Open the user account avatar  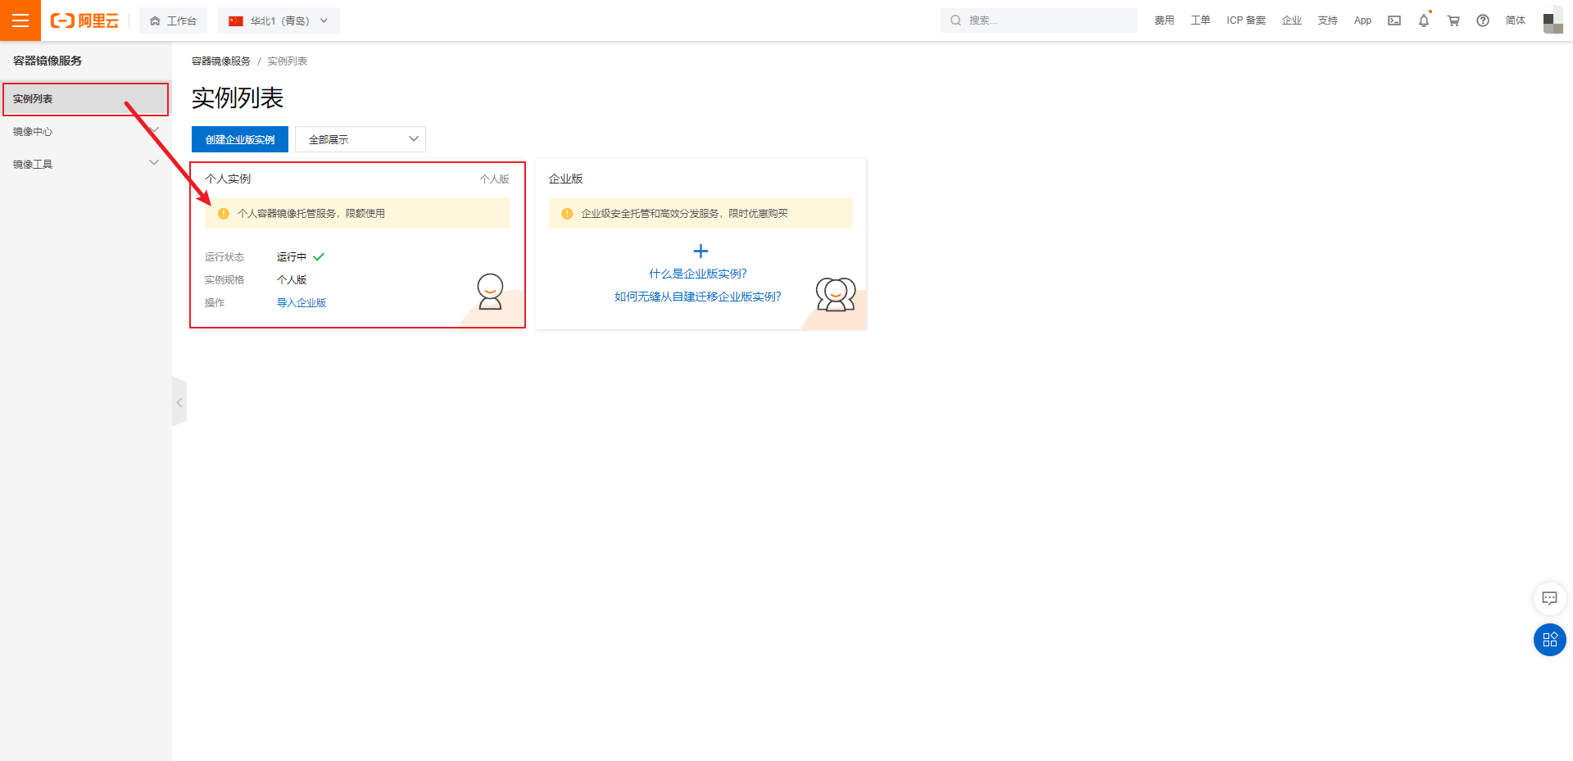[1553, 21]
